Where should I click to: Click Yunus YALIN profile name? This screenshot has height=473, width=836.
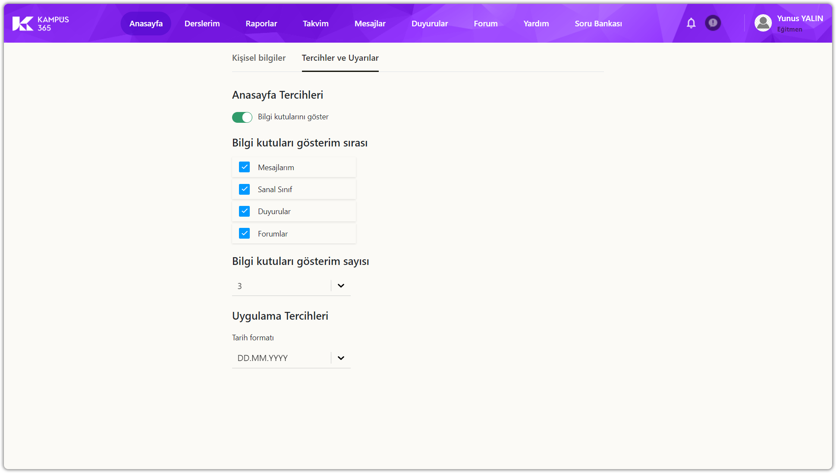[x=800, y=19]
